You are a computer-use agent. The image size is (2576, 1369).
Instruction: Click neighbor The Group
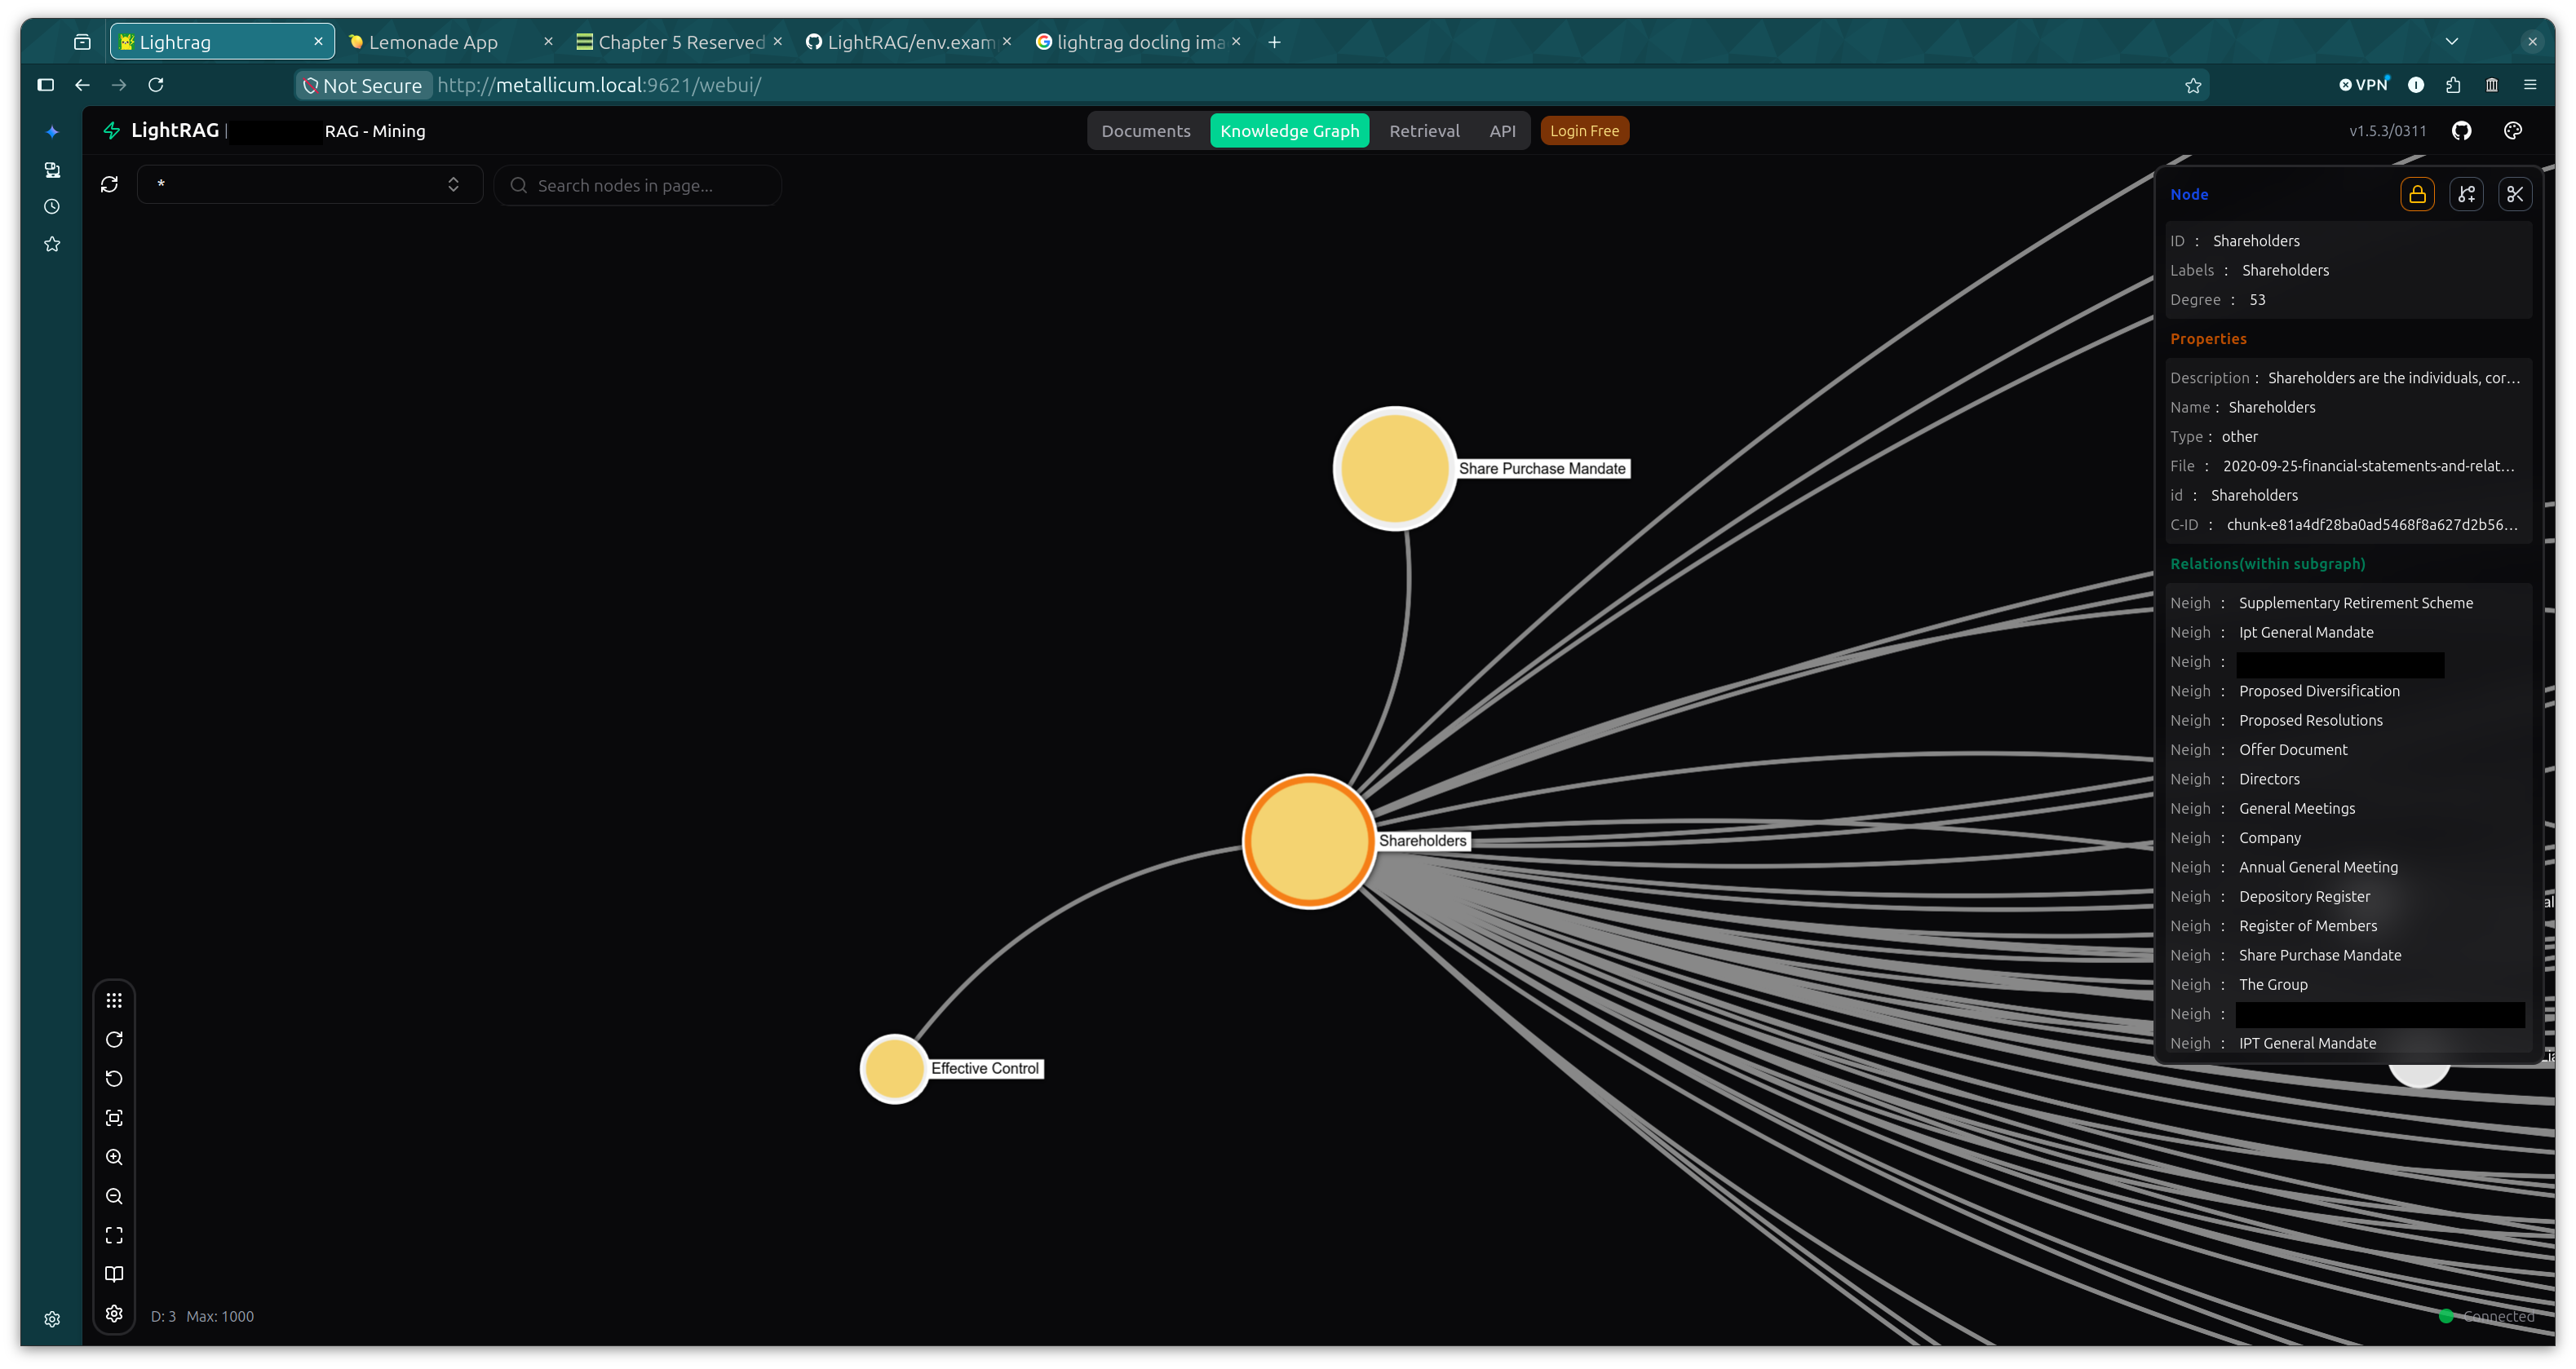tap(2272, 985)
